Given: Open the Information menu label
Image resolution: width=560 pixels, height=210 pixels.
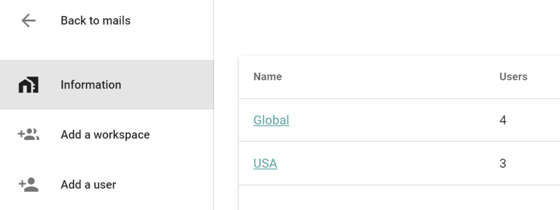Looking at the screenshot, I should coord(91,85).
